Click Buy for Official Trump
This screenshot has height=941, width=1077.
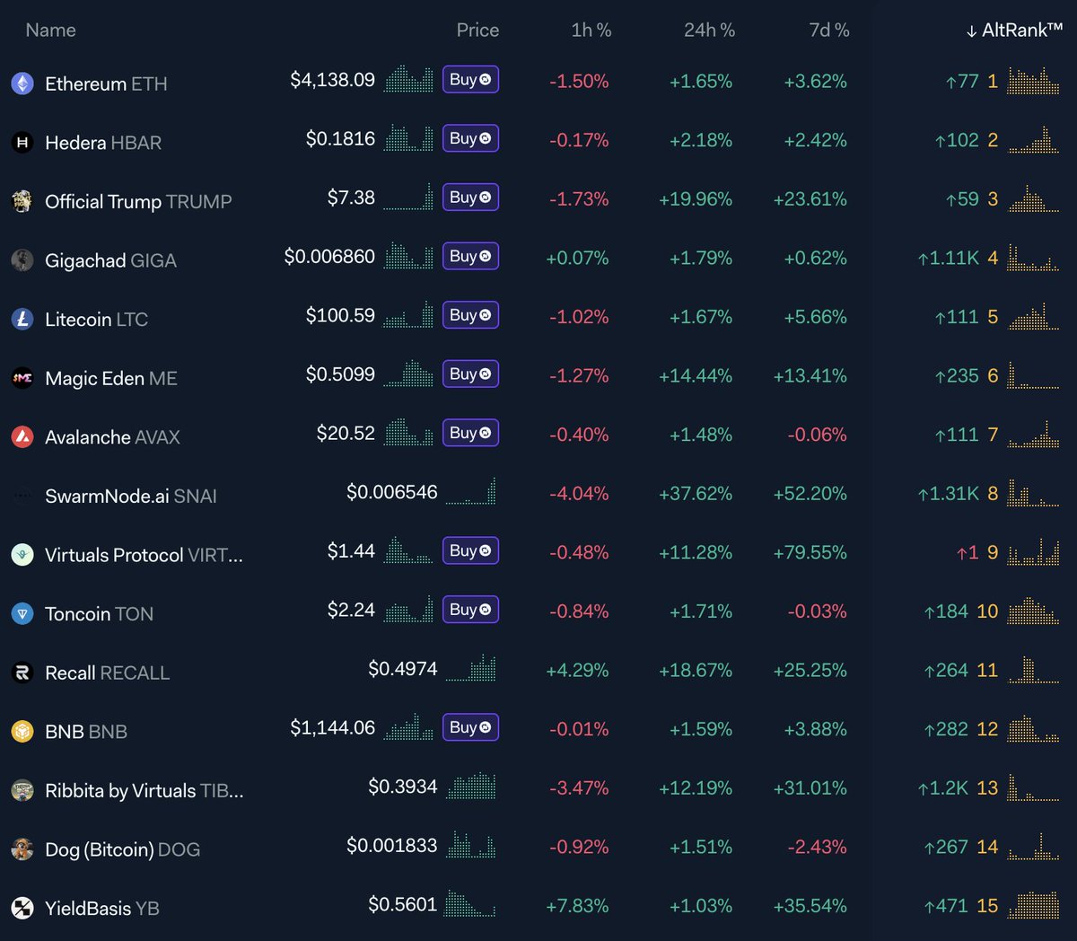[470, 197]
